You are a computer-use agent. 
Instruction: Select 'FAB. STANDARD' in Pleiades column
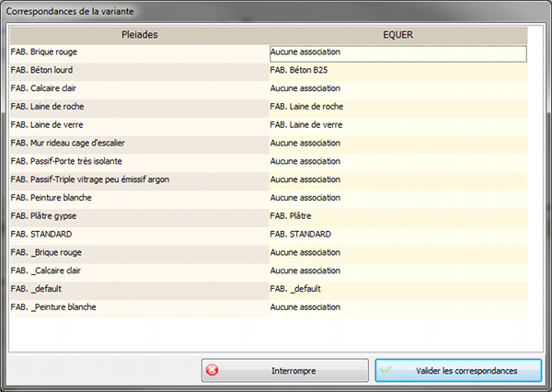pos(140,236)
